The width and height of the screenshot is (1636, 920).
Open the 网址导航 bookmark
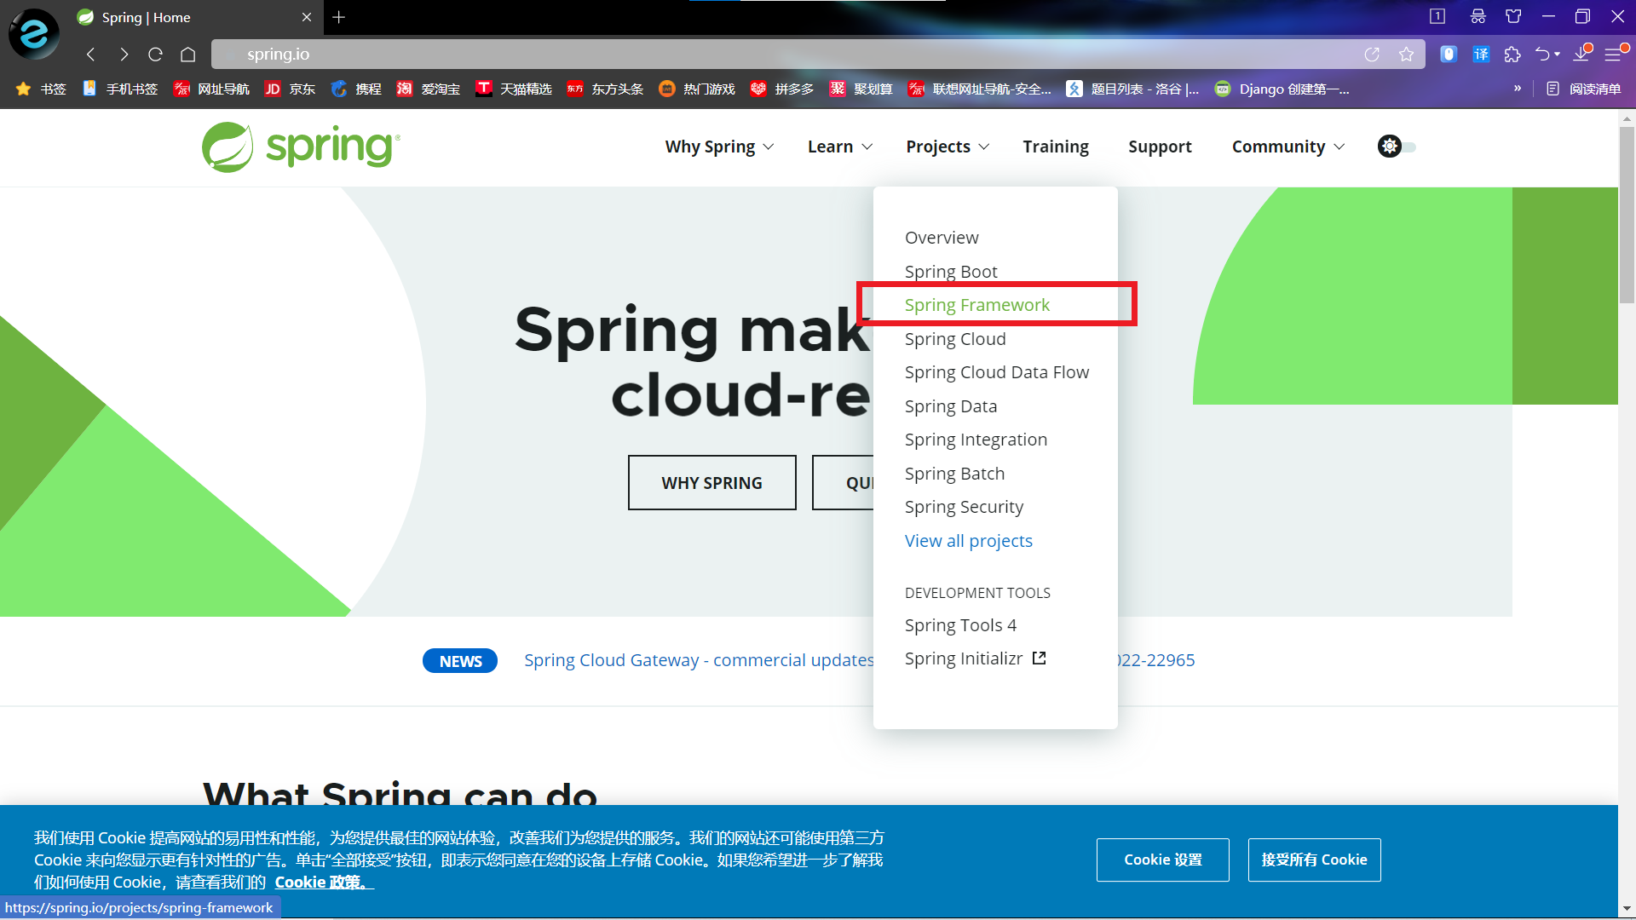pyautogui.click(x=211, y=89)
